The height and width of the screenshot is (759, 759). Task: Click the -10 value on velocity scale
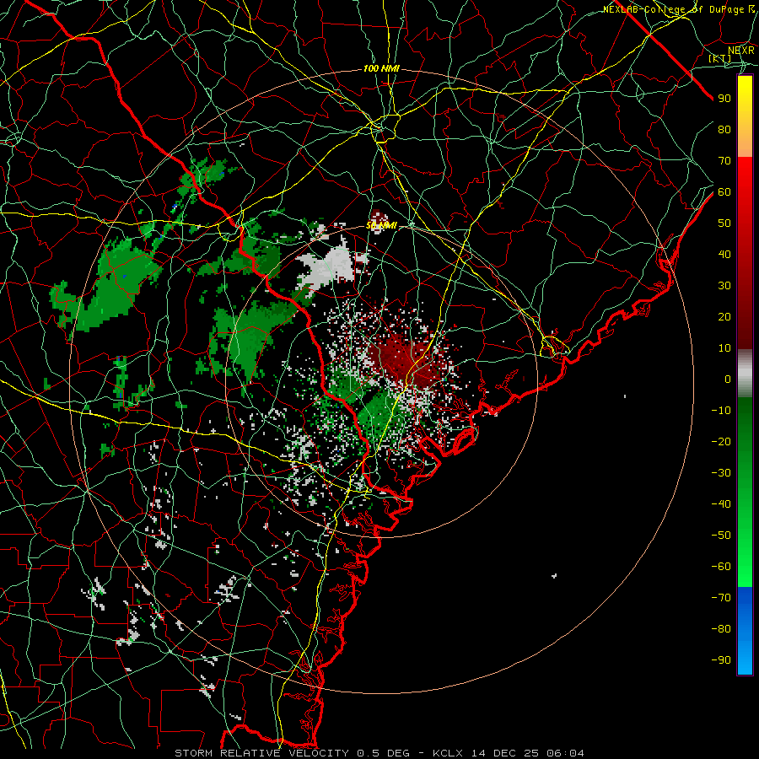tap(721, 411)
